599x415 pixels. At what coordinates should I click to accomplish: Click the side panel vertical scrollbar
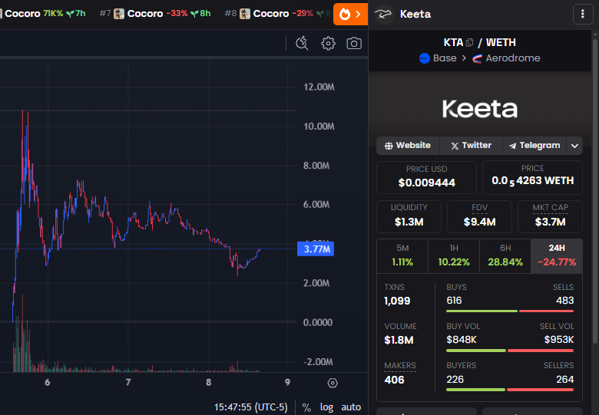pyautogui.click(x=595, y=191)
